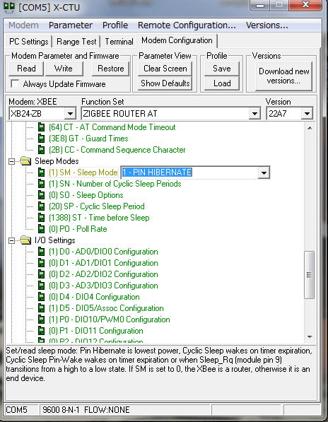The height and width of the screenshot is (422, 328).
Task: Collapse the Sleep Modes tree node
Action: [x=11, y=161]
